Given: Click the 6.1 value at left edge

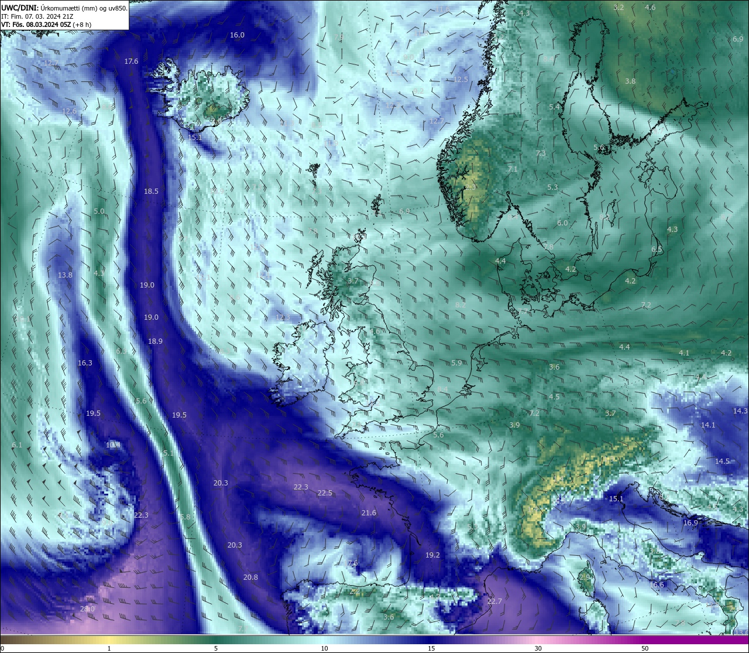Looking at the screenshot, I should [16, 445].
